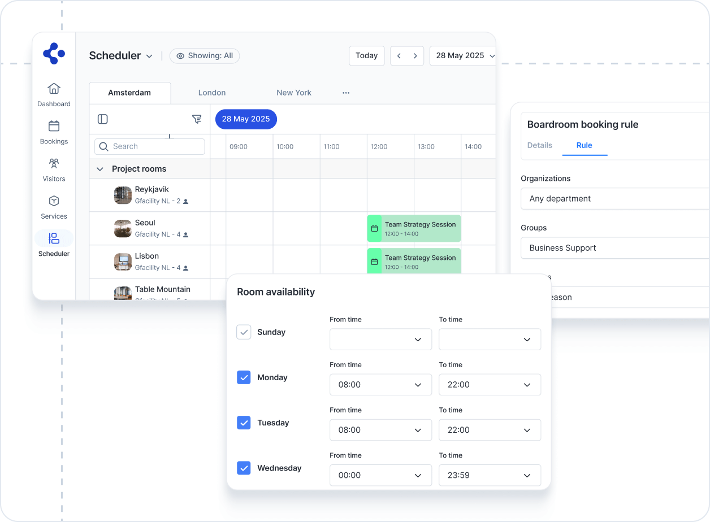The height and width of the screenshot is (522, 710).
Task: Click the filter icon above search
Action: pos(196,119)
